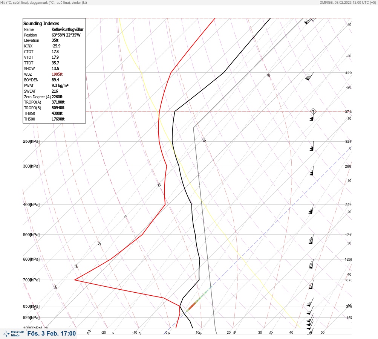
Task: Click the TH500 value '17690ft'
Action: point(58,119)
